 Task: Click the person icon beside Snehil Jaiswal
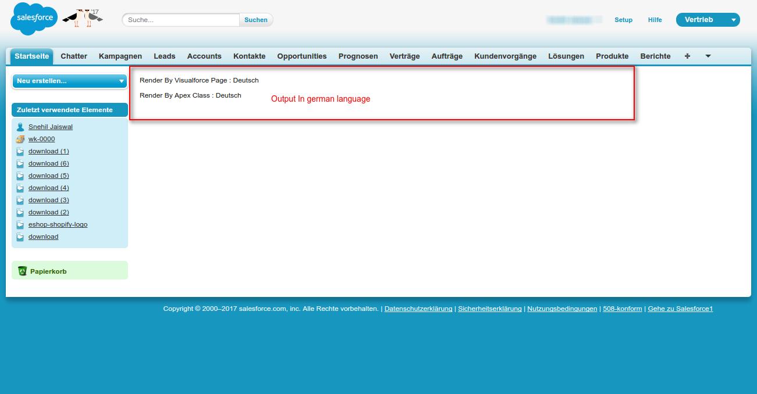click(20, 127)
